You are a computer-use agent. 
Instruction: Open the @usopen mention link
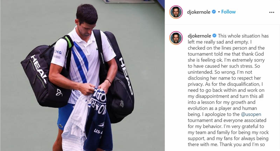tap(251, 114)
